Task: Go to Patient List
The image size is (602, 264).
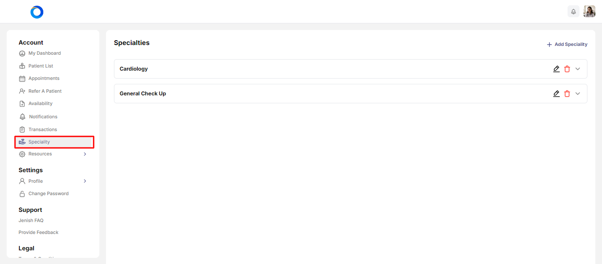Action: [41, 66]
